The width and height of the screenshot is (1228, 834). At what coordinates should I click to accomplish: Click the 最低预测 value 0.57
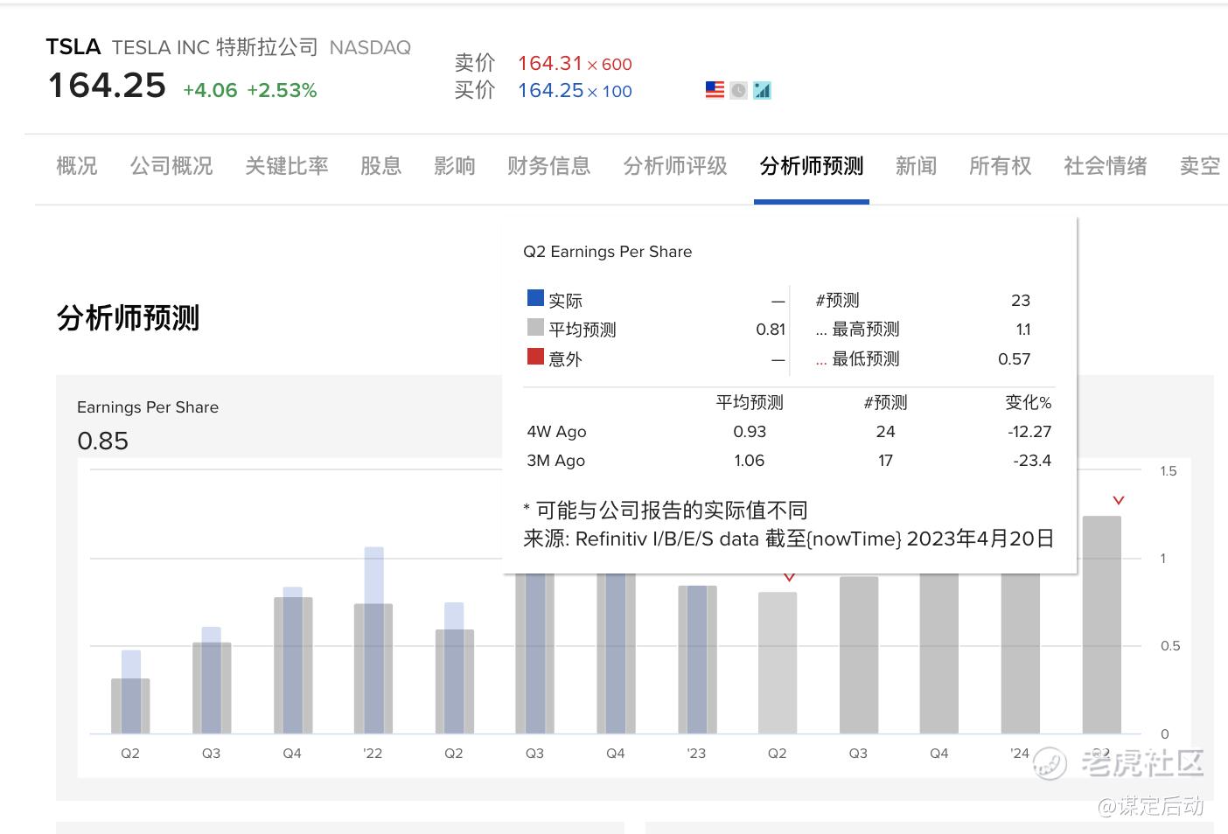tap(1014, 359)
